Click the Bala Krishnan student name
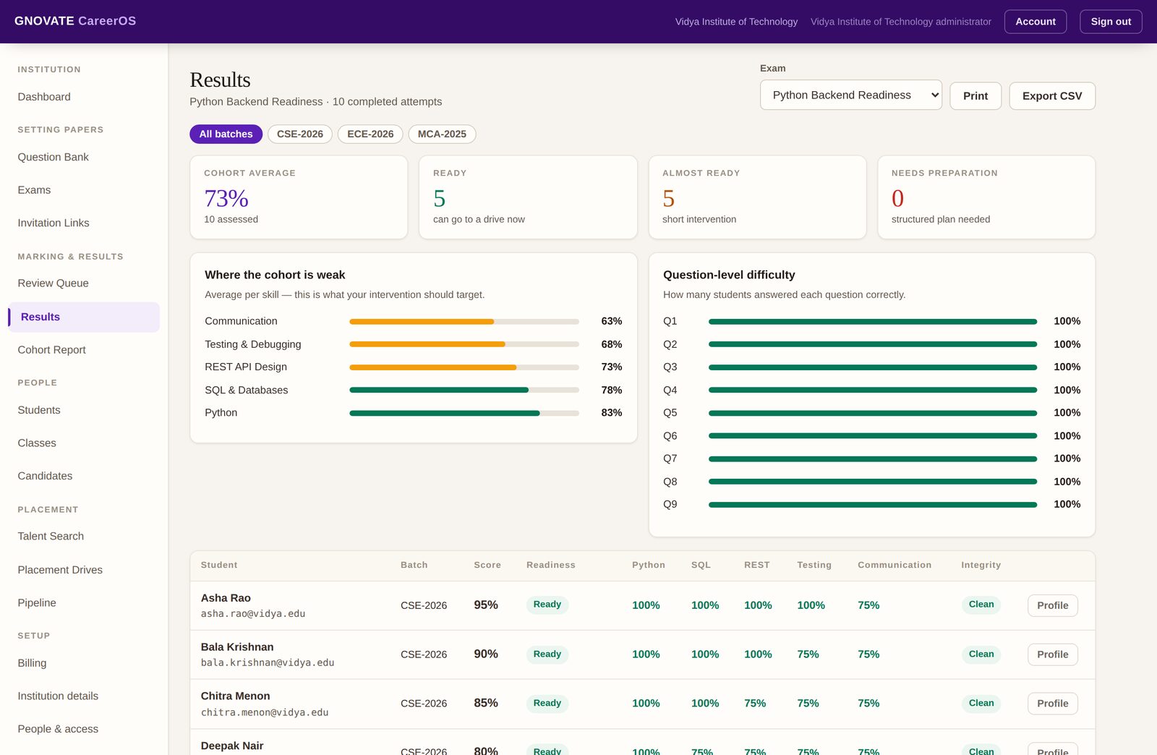Viewport: 1157px width, 755px height. coord(237,647)
